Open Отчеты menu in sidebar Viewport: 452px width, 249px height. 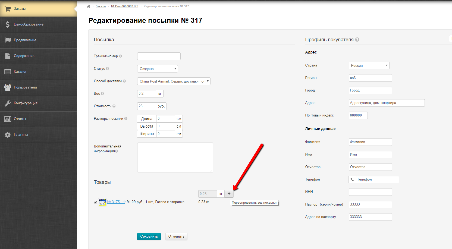click(38, 119)
